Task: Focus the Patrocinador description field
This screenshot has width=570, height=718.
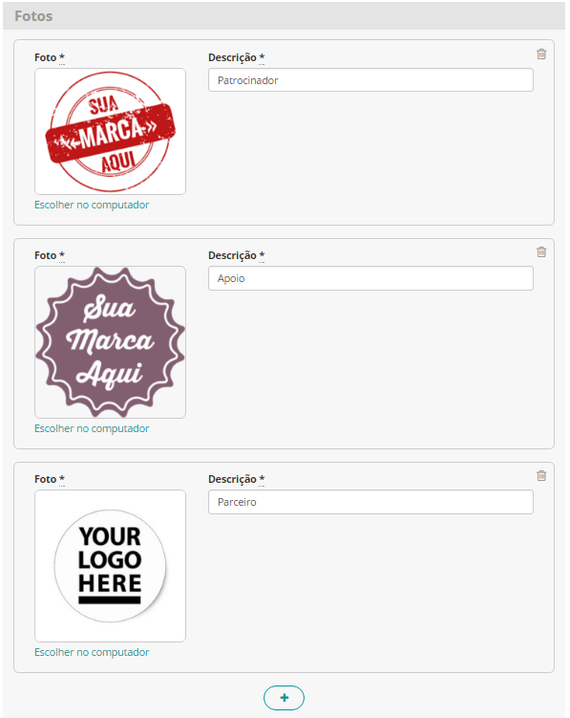Action: tap(370, 80)
